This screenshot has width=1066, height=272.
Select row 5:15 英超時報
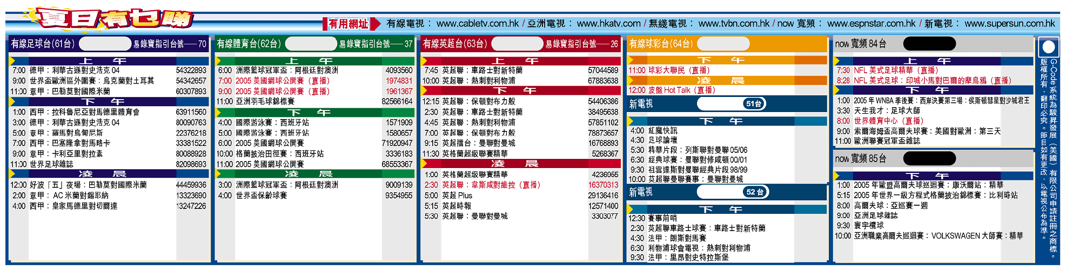point(521,206)
